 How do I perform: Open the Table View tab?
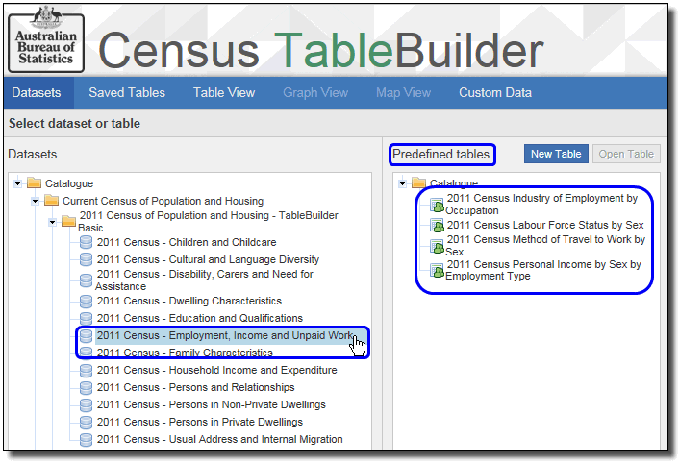(x=224, y=93)
